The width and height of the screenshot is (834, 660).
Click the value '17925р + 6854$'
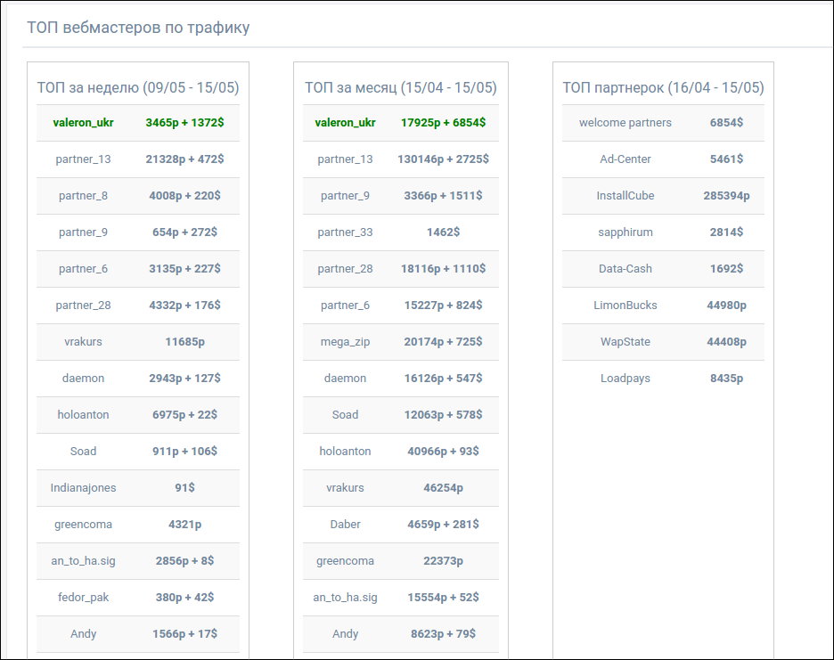443,123
